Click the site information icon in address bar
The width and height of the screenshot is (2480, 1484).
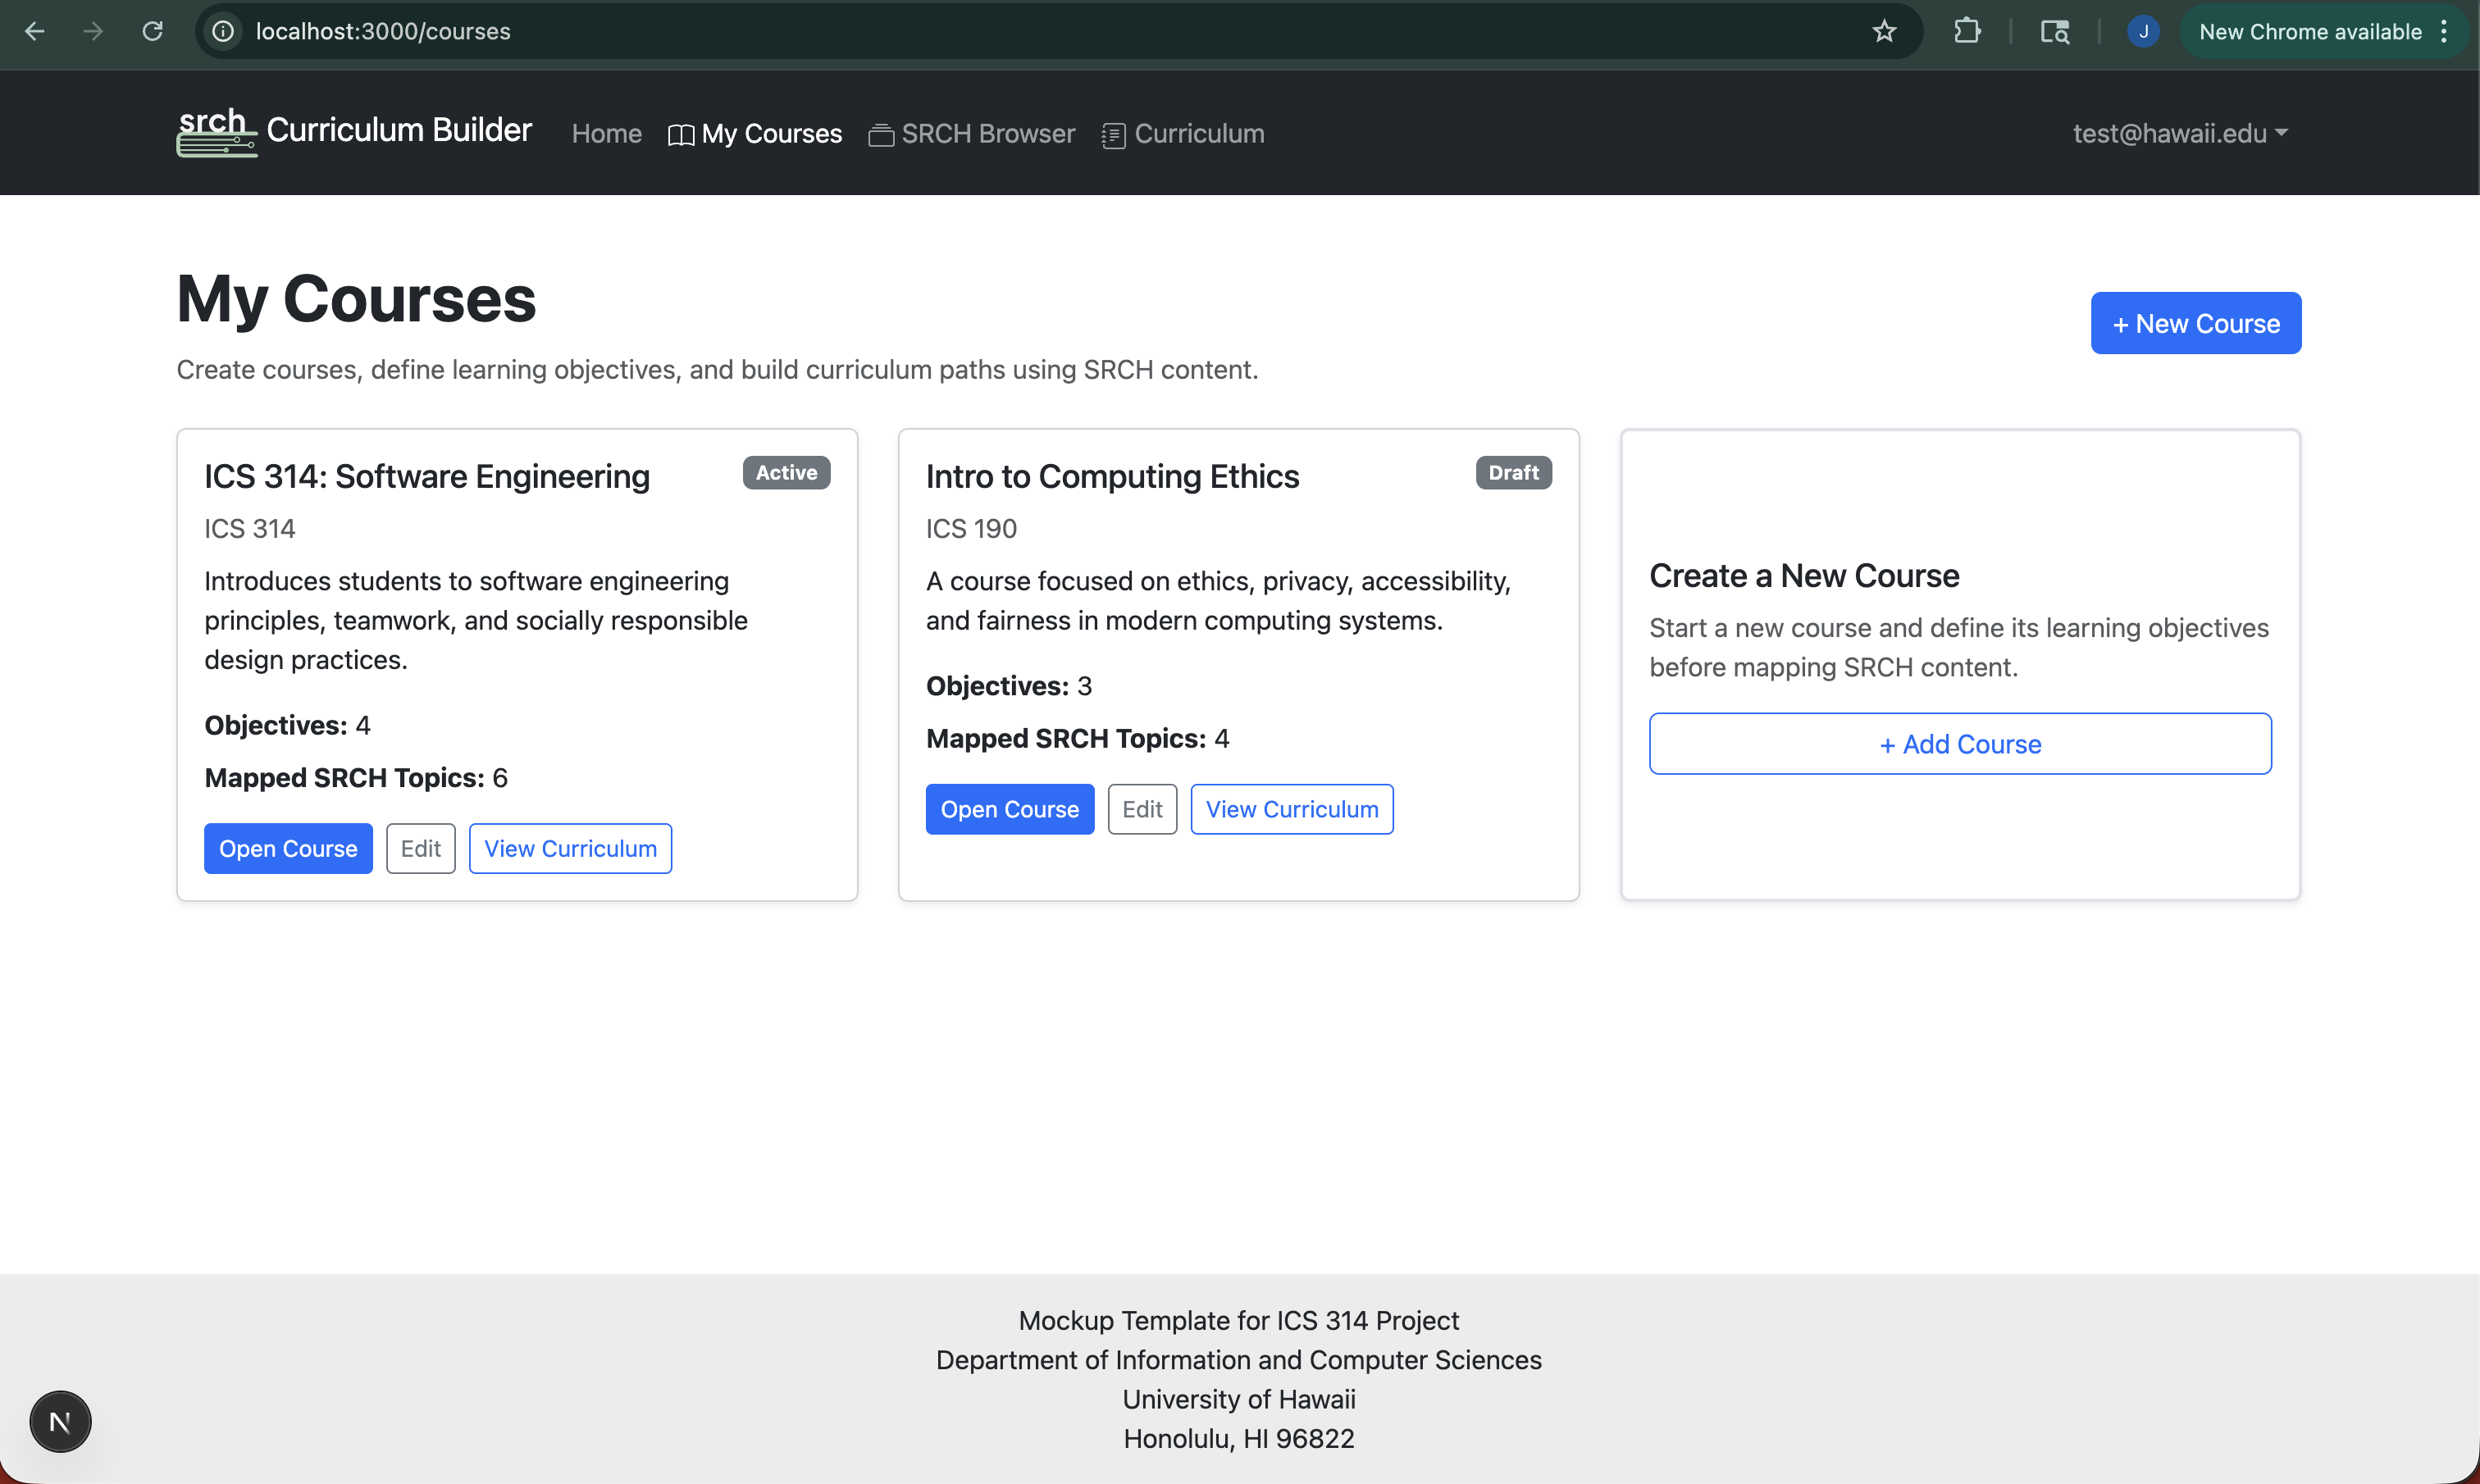point(223,31)
